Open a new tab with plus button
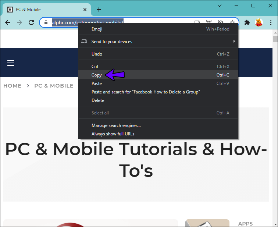This screenshot has width=278, height=227. 99,10
